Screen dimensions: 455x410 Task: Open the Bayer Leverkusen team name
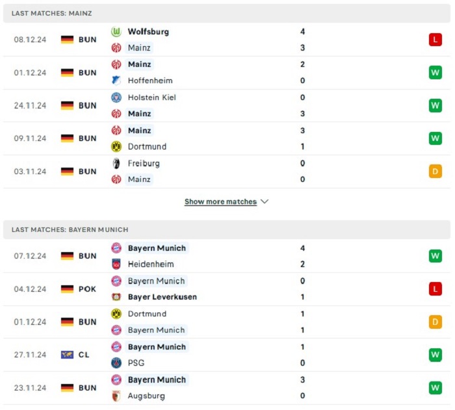pos(162,297)
